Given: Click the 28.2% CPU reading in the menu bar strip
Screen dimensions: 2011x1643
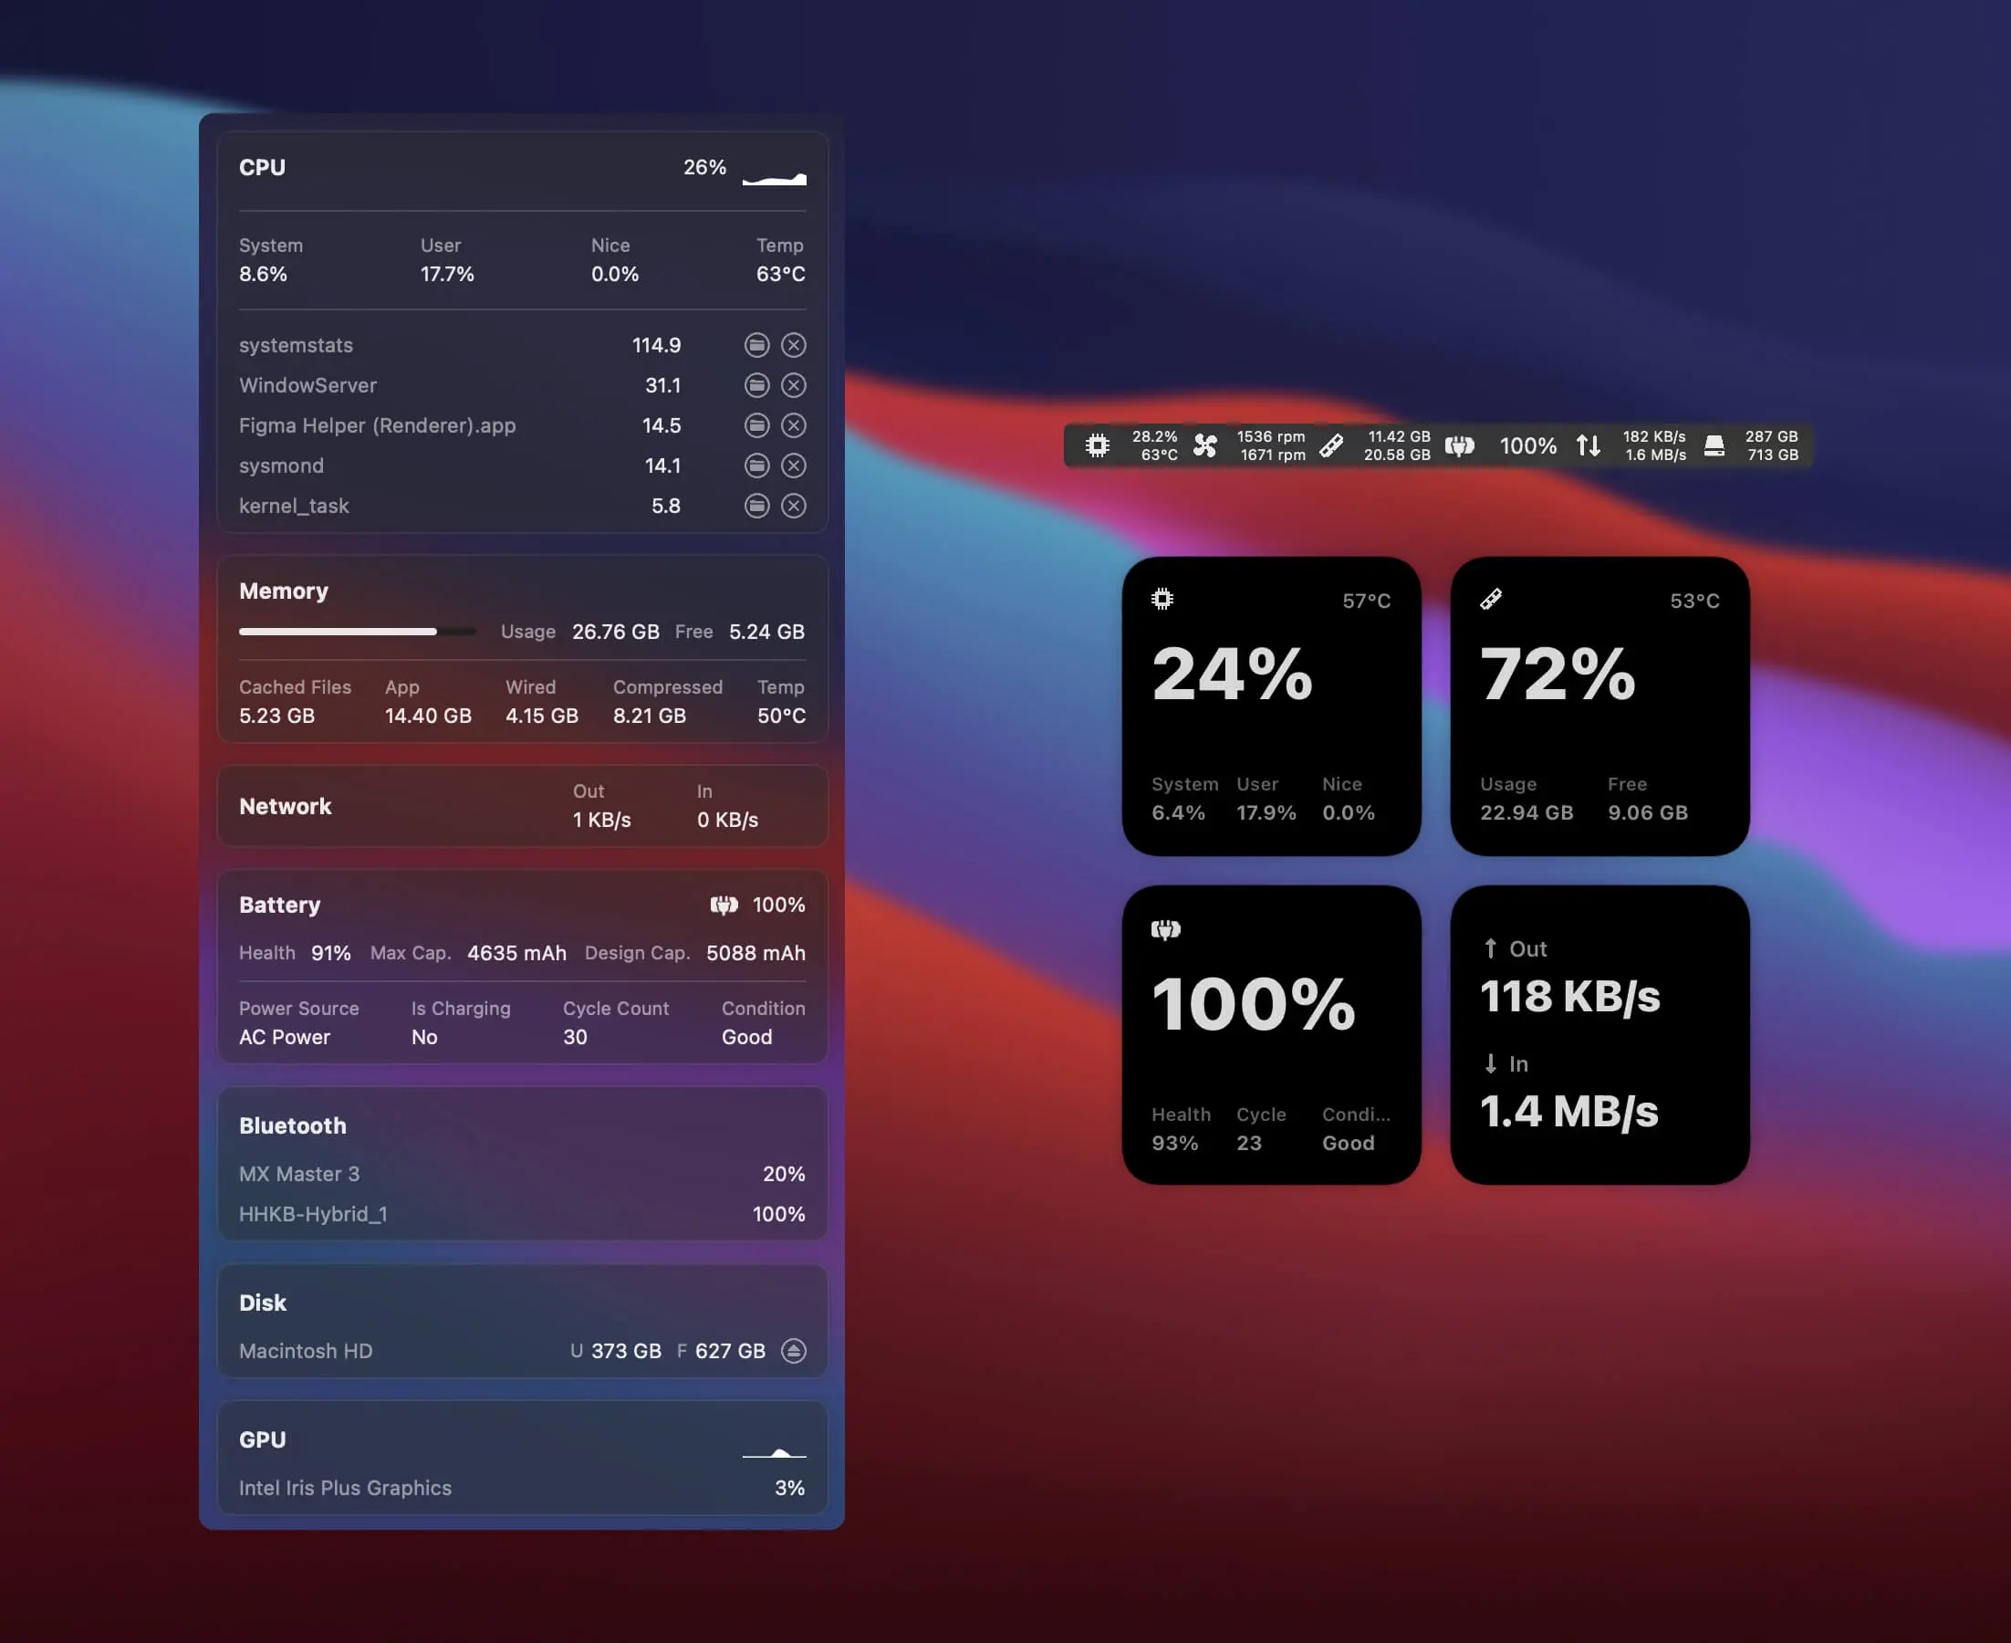Looking at the screenshot, I should coord(1154,436).
